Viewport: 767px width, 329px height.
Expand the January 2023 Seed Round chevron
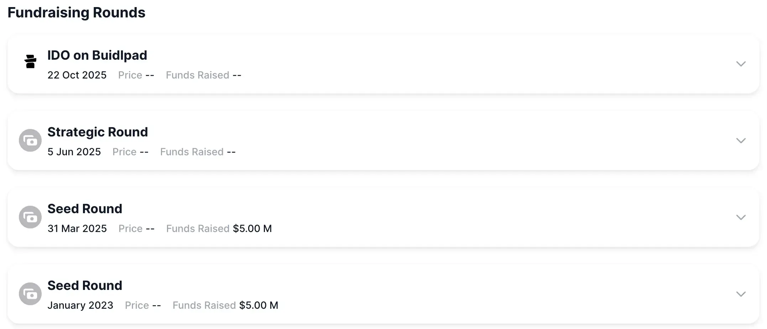pyautogui.click(x=741, y=293)
